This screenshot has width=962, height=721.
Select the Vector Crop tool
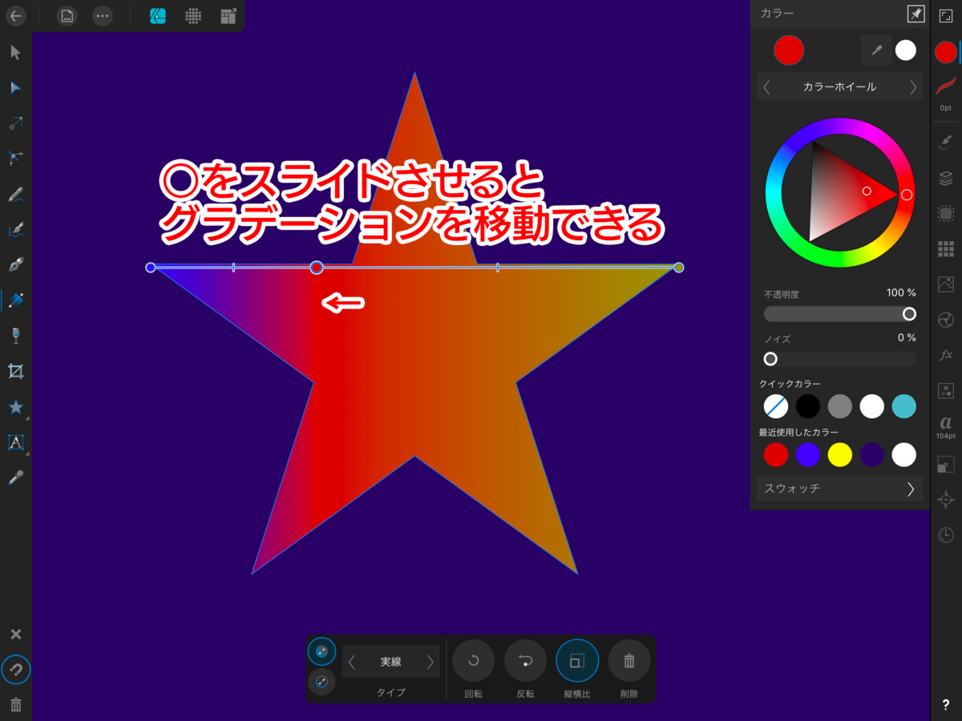click(14, 371)
